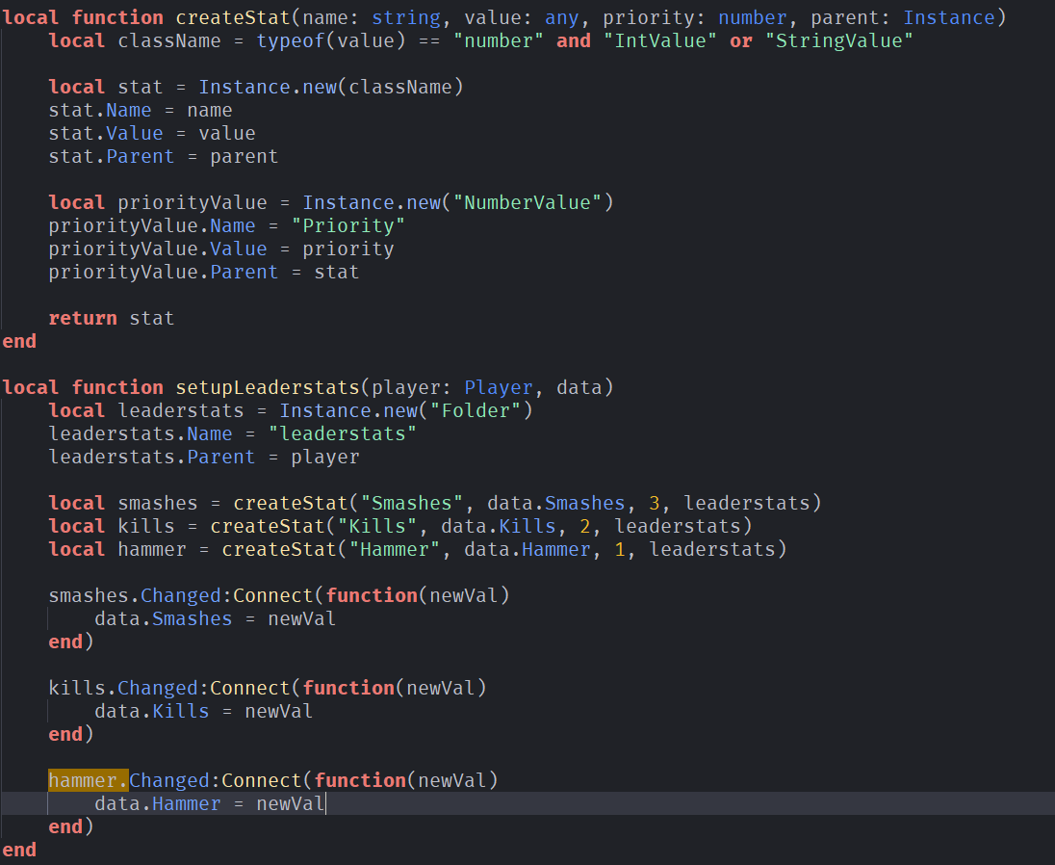1055x865 pixels.
Task: Click the line 'stat.Value = value'
Action: [x=151, y=133]
